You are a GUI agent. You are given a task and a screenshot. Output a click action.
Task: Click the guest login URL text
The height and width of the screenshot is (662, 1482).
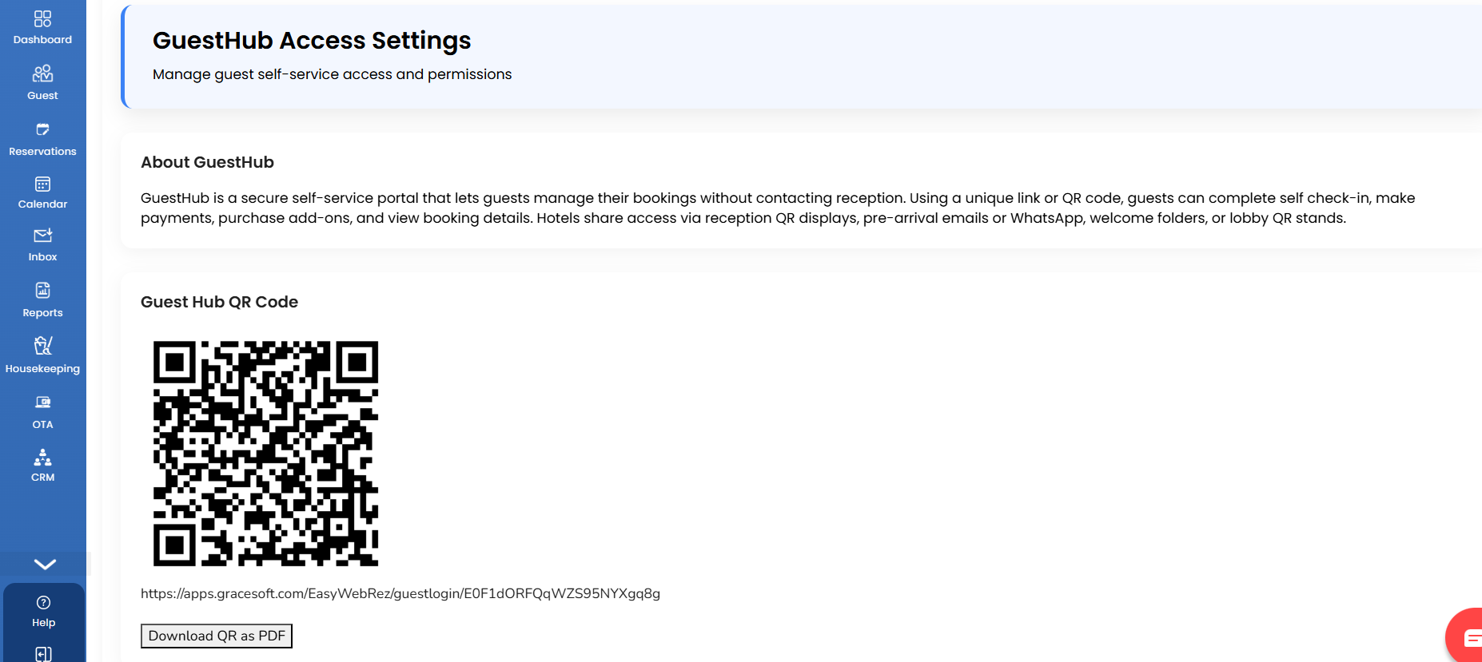pos(400,593)
